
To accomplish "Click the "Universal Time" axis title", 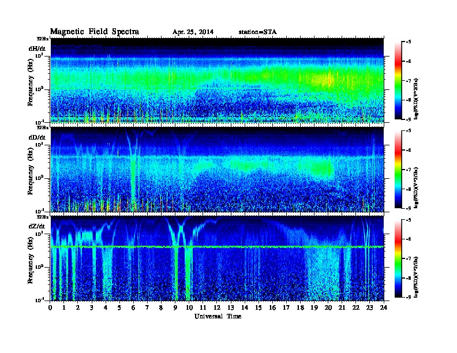I will [218, 316].
